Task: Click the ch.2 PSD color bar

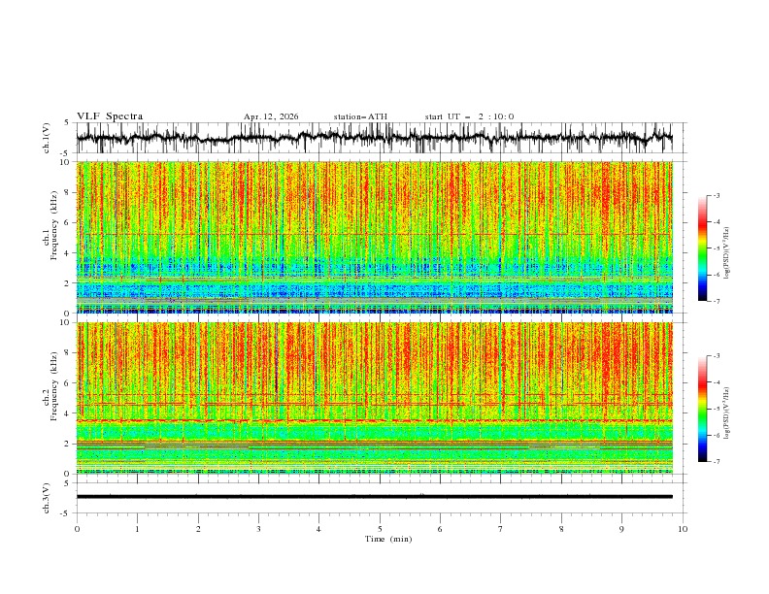Action: pos(702,409)
